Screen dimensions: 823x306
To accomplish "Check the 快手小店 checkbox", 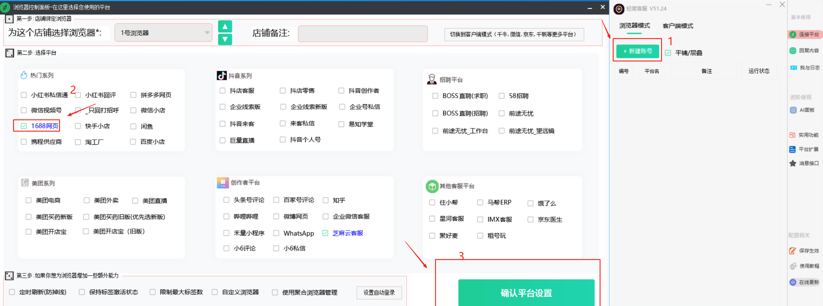I will tap(78, 126).
